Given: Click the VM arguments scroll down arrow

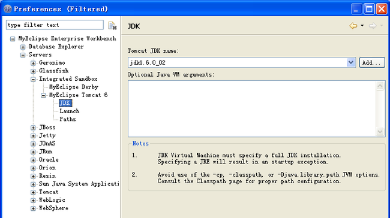Looking at the screenshot, I should click(x=380, y=131).
